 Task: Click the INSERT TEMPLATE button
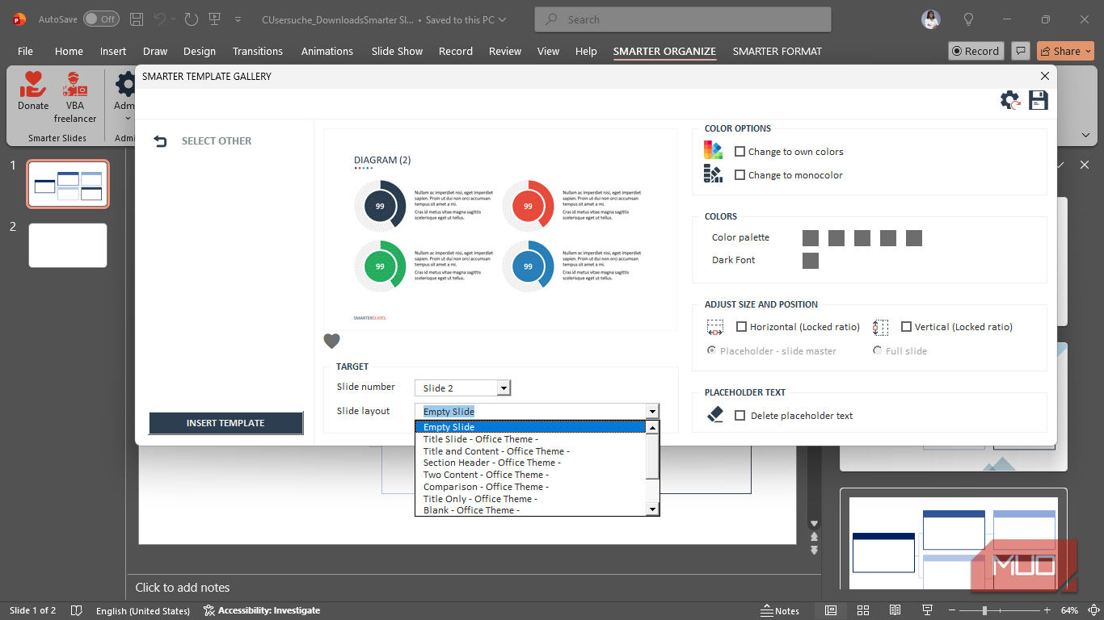coord(225,423)
